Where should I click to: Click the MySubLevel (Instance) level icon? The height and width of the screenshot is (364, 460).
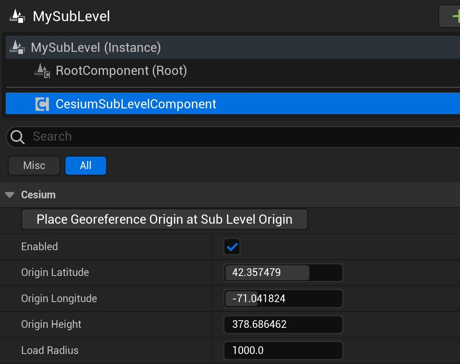pos(17,47)
